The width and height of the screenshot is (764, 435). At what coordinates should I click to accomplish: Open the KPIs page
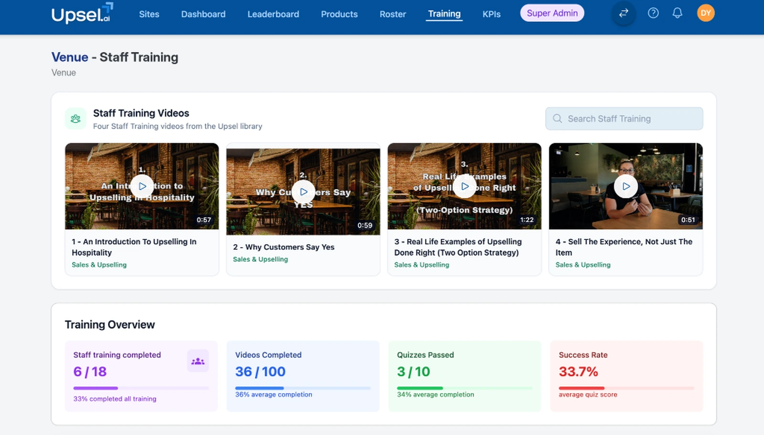pyautogui.click(x=491, y=14)
